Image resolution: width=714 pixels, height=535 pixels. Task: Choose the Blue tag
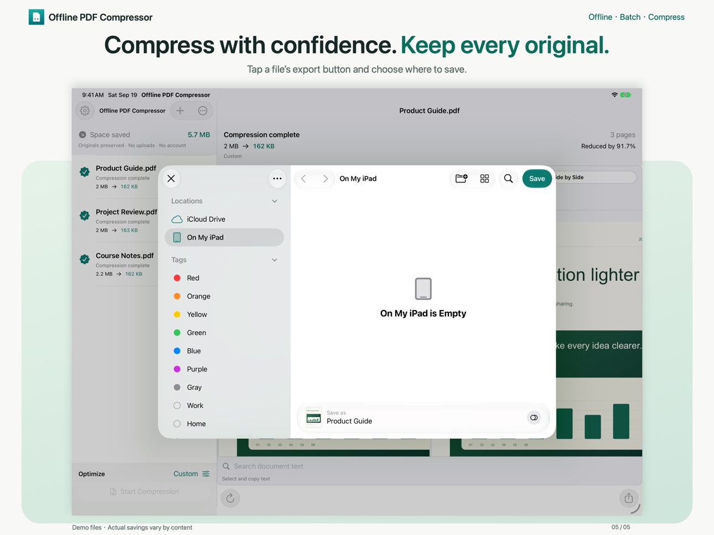[224, 351]
